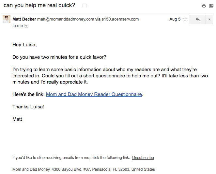
Task: Star the email from Matt Becker
Action: [x=185, y=19]
